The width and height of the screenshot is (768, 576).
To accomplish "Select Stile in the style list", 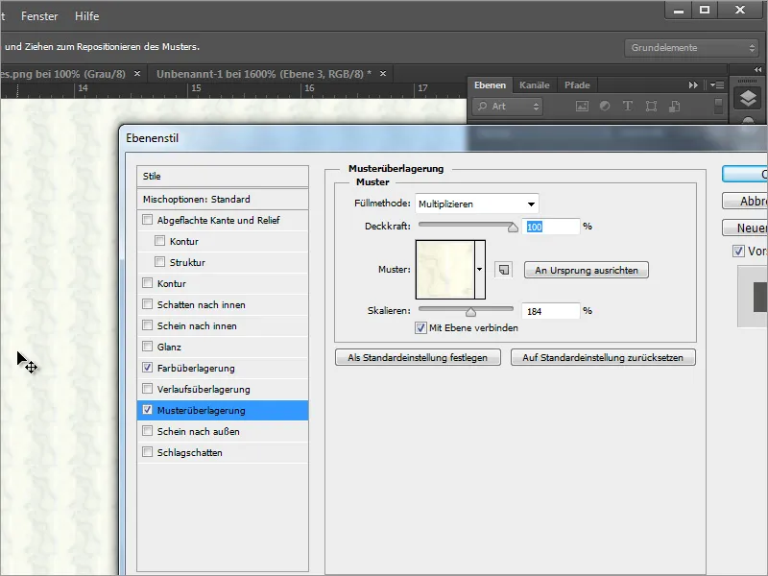I will point(223,176).
